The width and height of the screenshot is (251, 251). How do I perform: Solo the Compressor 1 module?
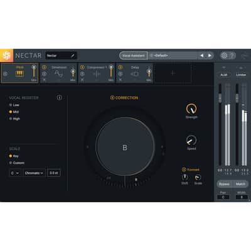click(x=82, y=73)
